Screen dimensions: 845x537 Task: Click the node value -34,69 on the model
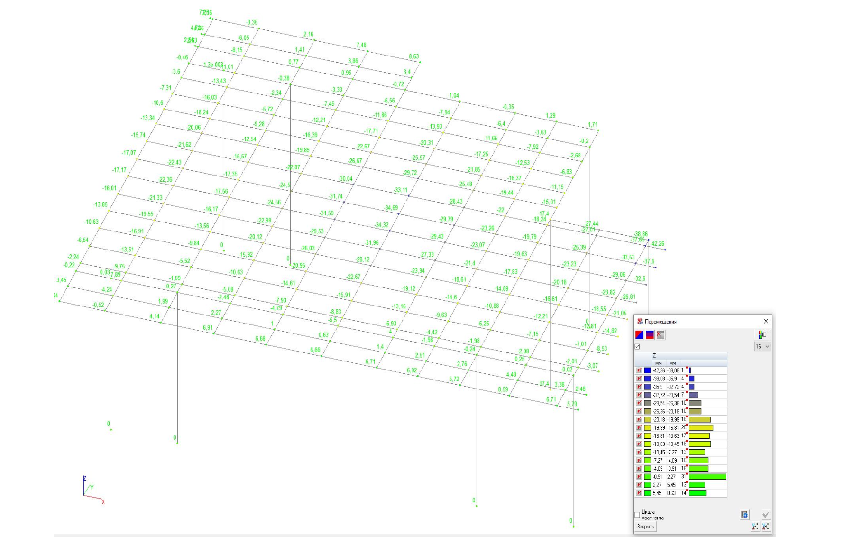[x=391, y=208]
